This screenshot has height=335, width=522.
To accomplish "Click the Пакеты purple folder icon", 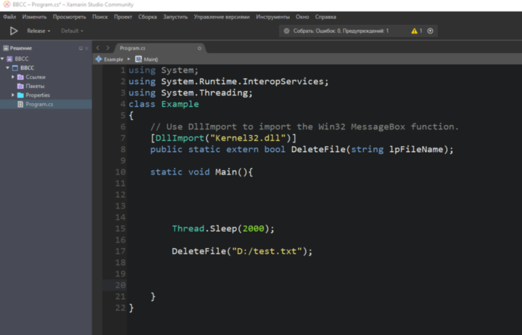I will 20,86.
